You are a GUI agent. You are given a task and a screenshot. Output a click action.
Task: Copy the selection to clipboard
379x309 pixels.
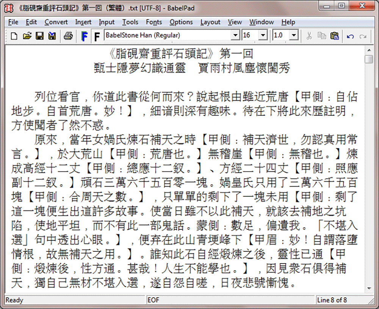[322, 36]
